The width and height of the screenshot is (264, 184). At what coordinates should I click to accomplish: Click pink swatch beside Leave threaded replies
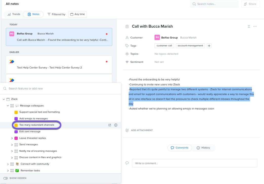tap(16, 138)
